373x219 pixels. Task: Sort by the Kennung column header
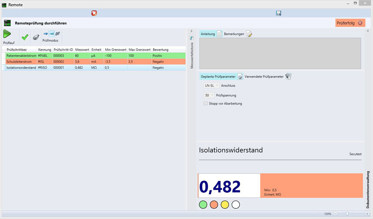(x=45, y=50)
